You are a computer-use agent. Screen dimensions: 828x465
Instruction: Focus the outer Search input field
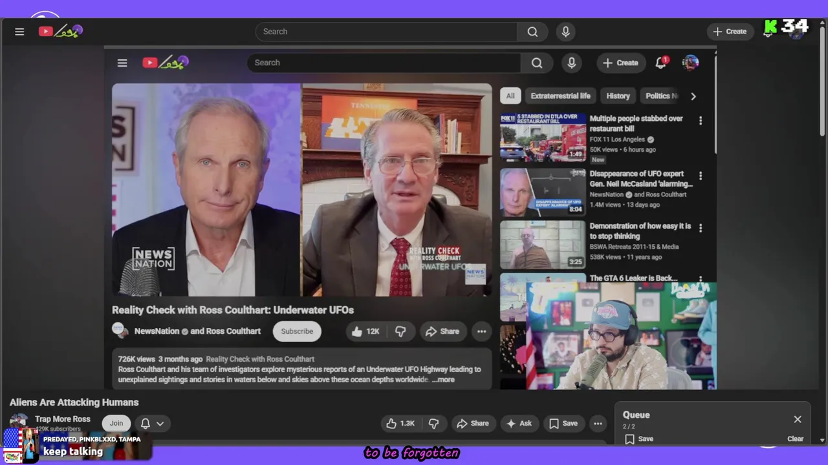point(386,32)
